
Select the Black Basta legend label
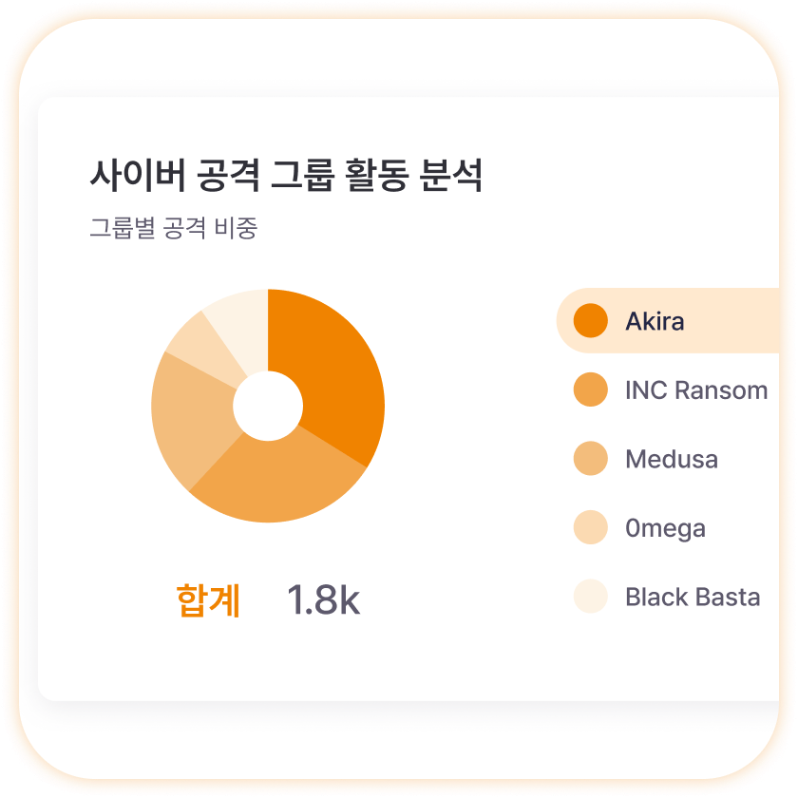click(x=693, y=598)
